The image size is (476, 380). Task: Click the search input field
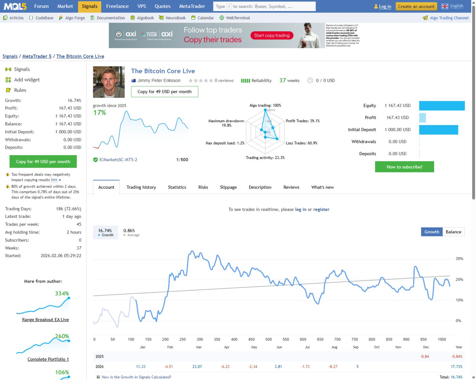pos(264,6)
